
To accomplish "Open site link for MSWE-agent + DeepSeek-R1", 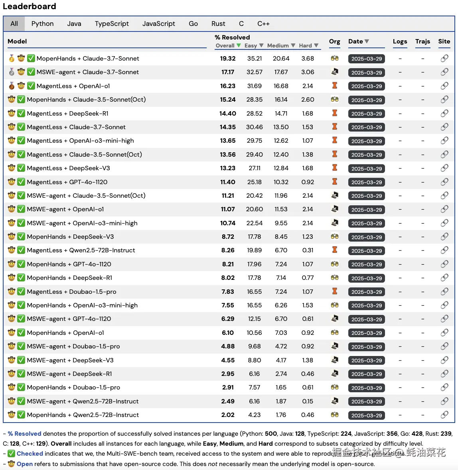I will click(x=444, y=374).
